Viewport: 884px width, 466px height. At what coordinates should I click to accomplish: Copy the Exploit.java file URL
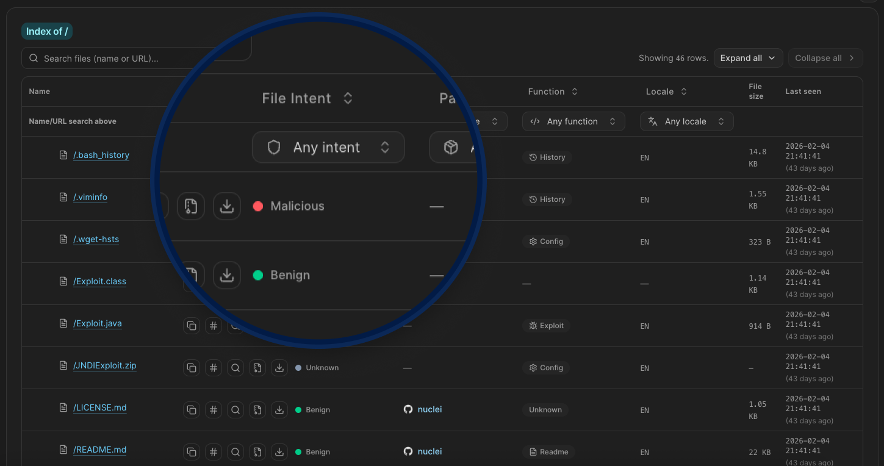[x=192, y=326]
